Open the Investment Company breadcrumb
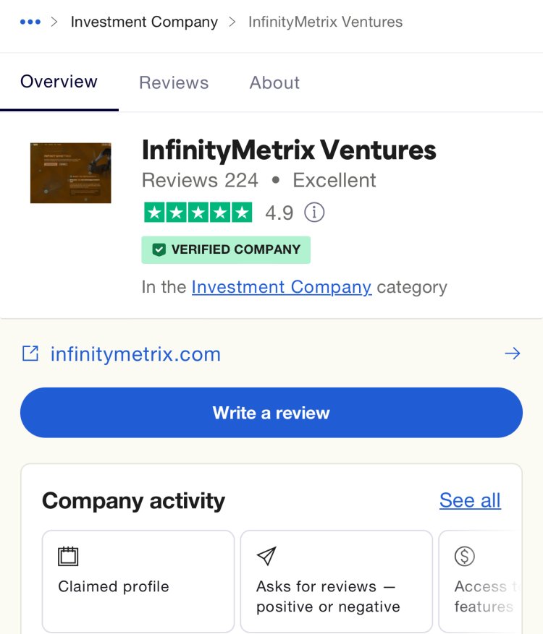543x634 pixels. [x=144, y=22]
